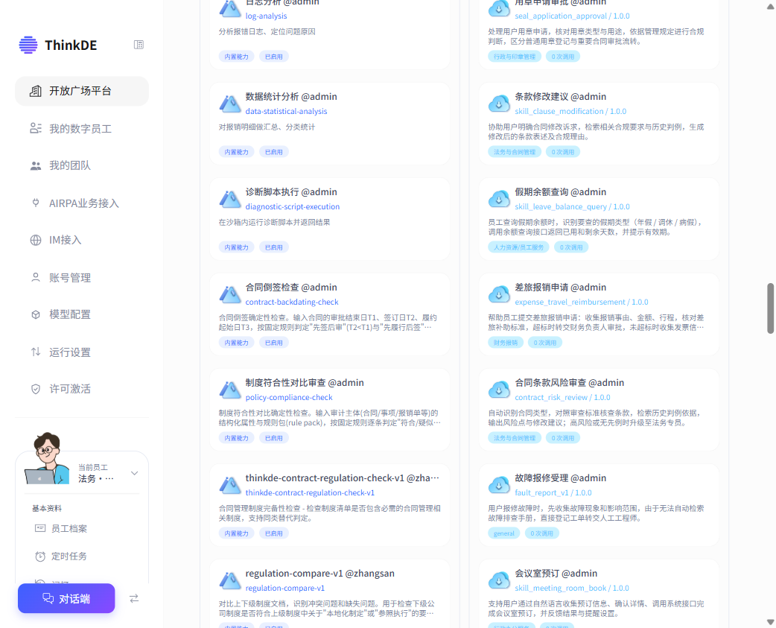Click the 合同条款风险审查 cloud download icon
This screenshot has width=776, height=628.
(x=499, y=390)
